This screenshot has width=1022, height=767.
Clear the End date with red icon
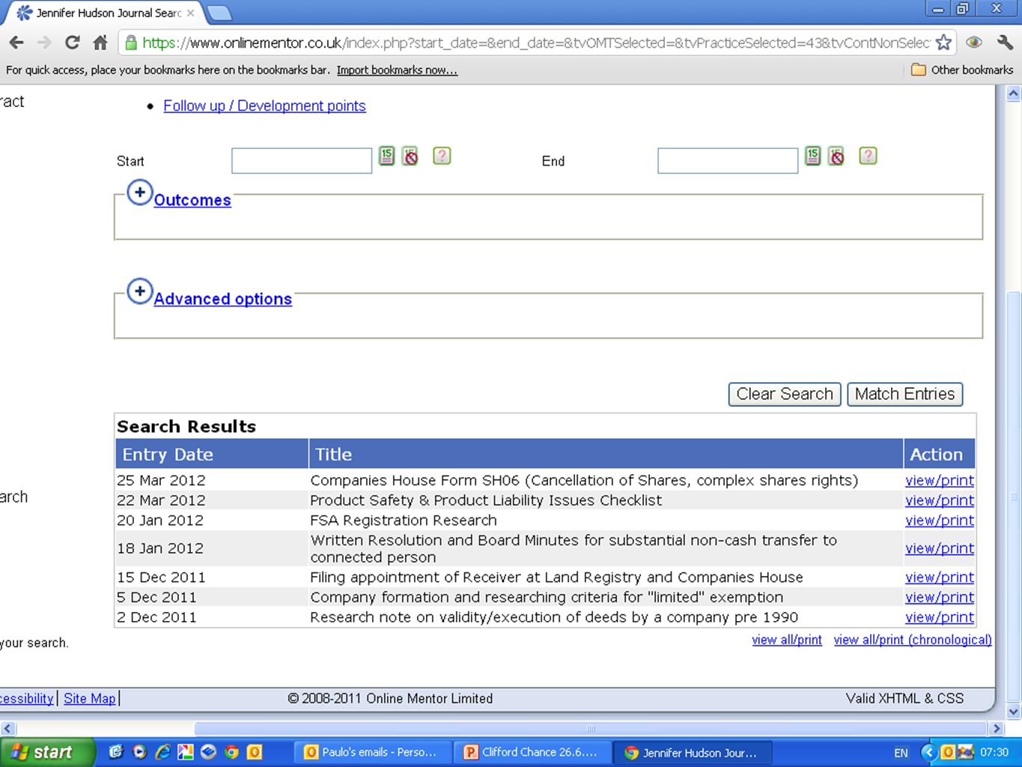click(x=836, y=156)
